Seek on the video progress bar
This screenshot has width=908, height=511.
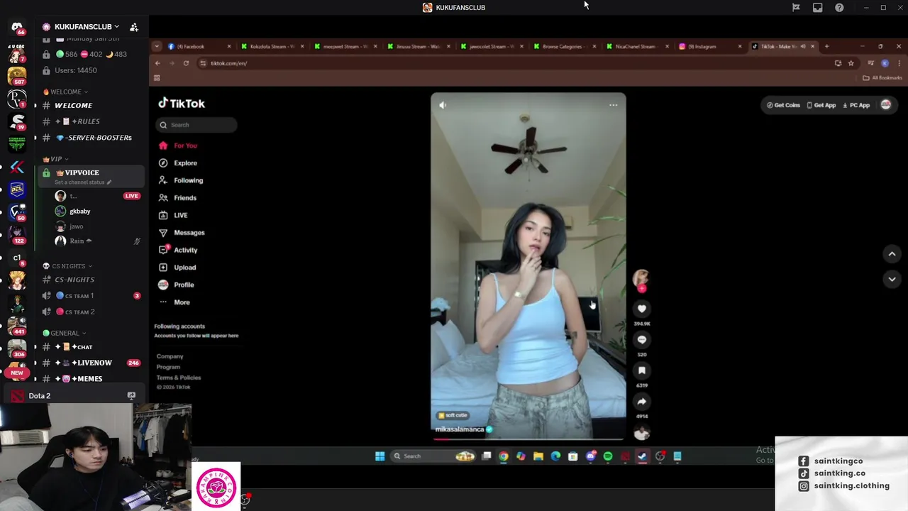point(528,439)
